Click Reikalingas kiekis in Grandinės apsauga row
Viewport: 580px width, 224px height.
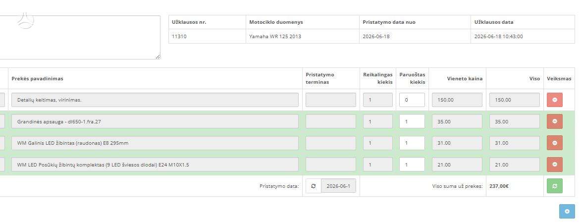click(x=377, y=121)
